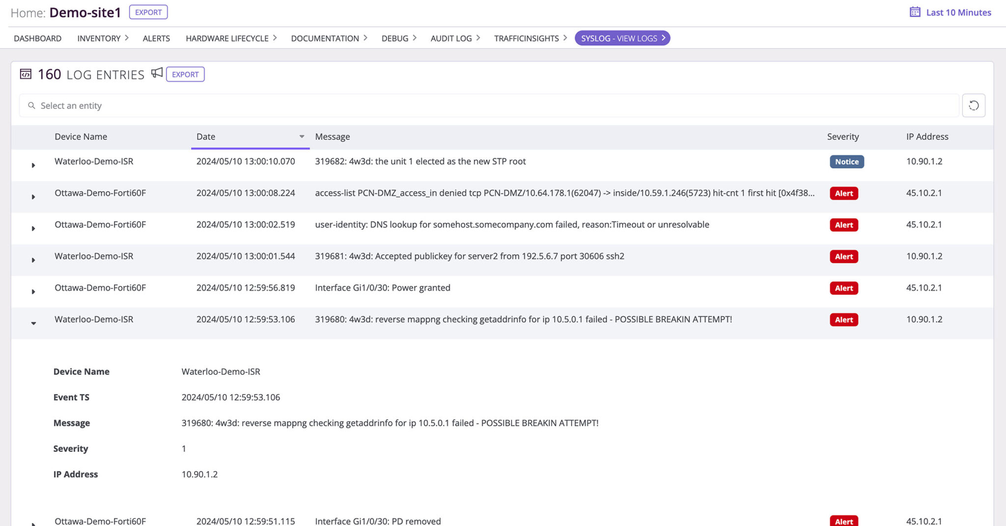Open the DASHBOARD navigation item
This screenshot has height=526, width=1006.
[37, 38]
